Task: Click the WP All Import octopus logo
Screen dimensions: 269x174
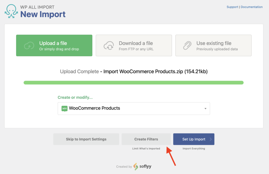Action: pyautogui.click(x=11, y=11)
